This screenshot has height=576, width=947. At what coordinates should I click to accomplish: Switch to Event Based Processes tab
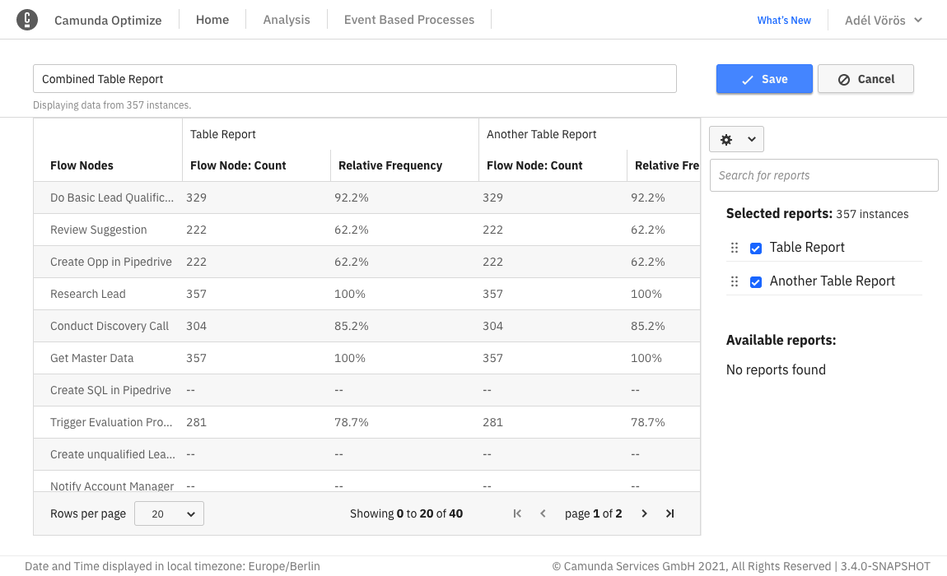409,20
